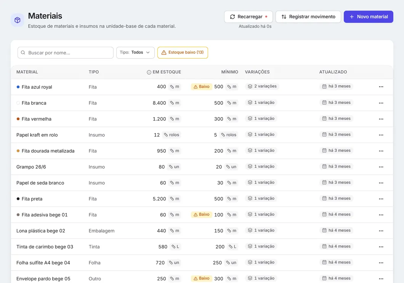404x283 pixels.
Task: Click the calendar icon in Fita azul royal row
Action: pyautogui.click(x=324, y=86)
